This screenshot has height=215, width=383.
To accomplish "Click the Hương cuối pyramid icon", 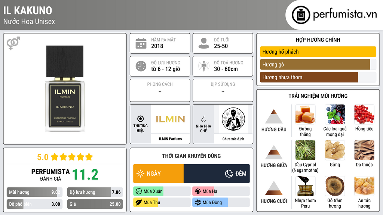I will (x=274, y=188).
